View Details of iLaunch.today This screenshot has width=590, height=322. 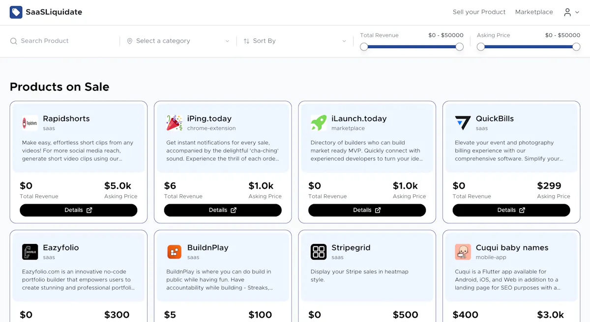point(367,210)
